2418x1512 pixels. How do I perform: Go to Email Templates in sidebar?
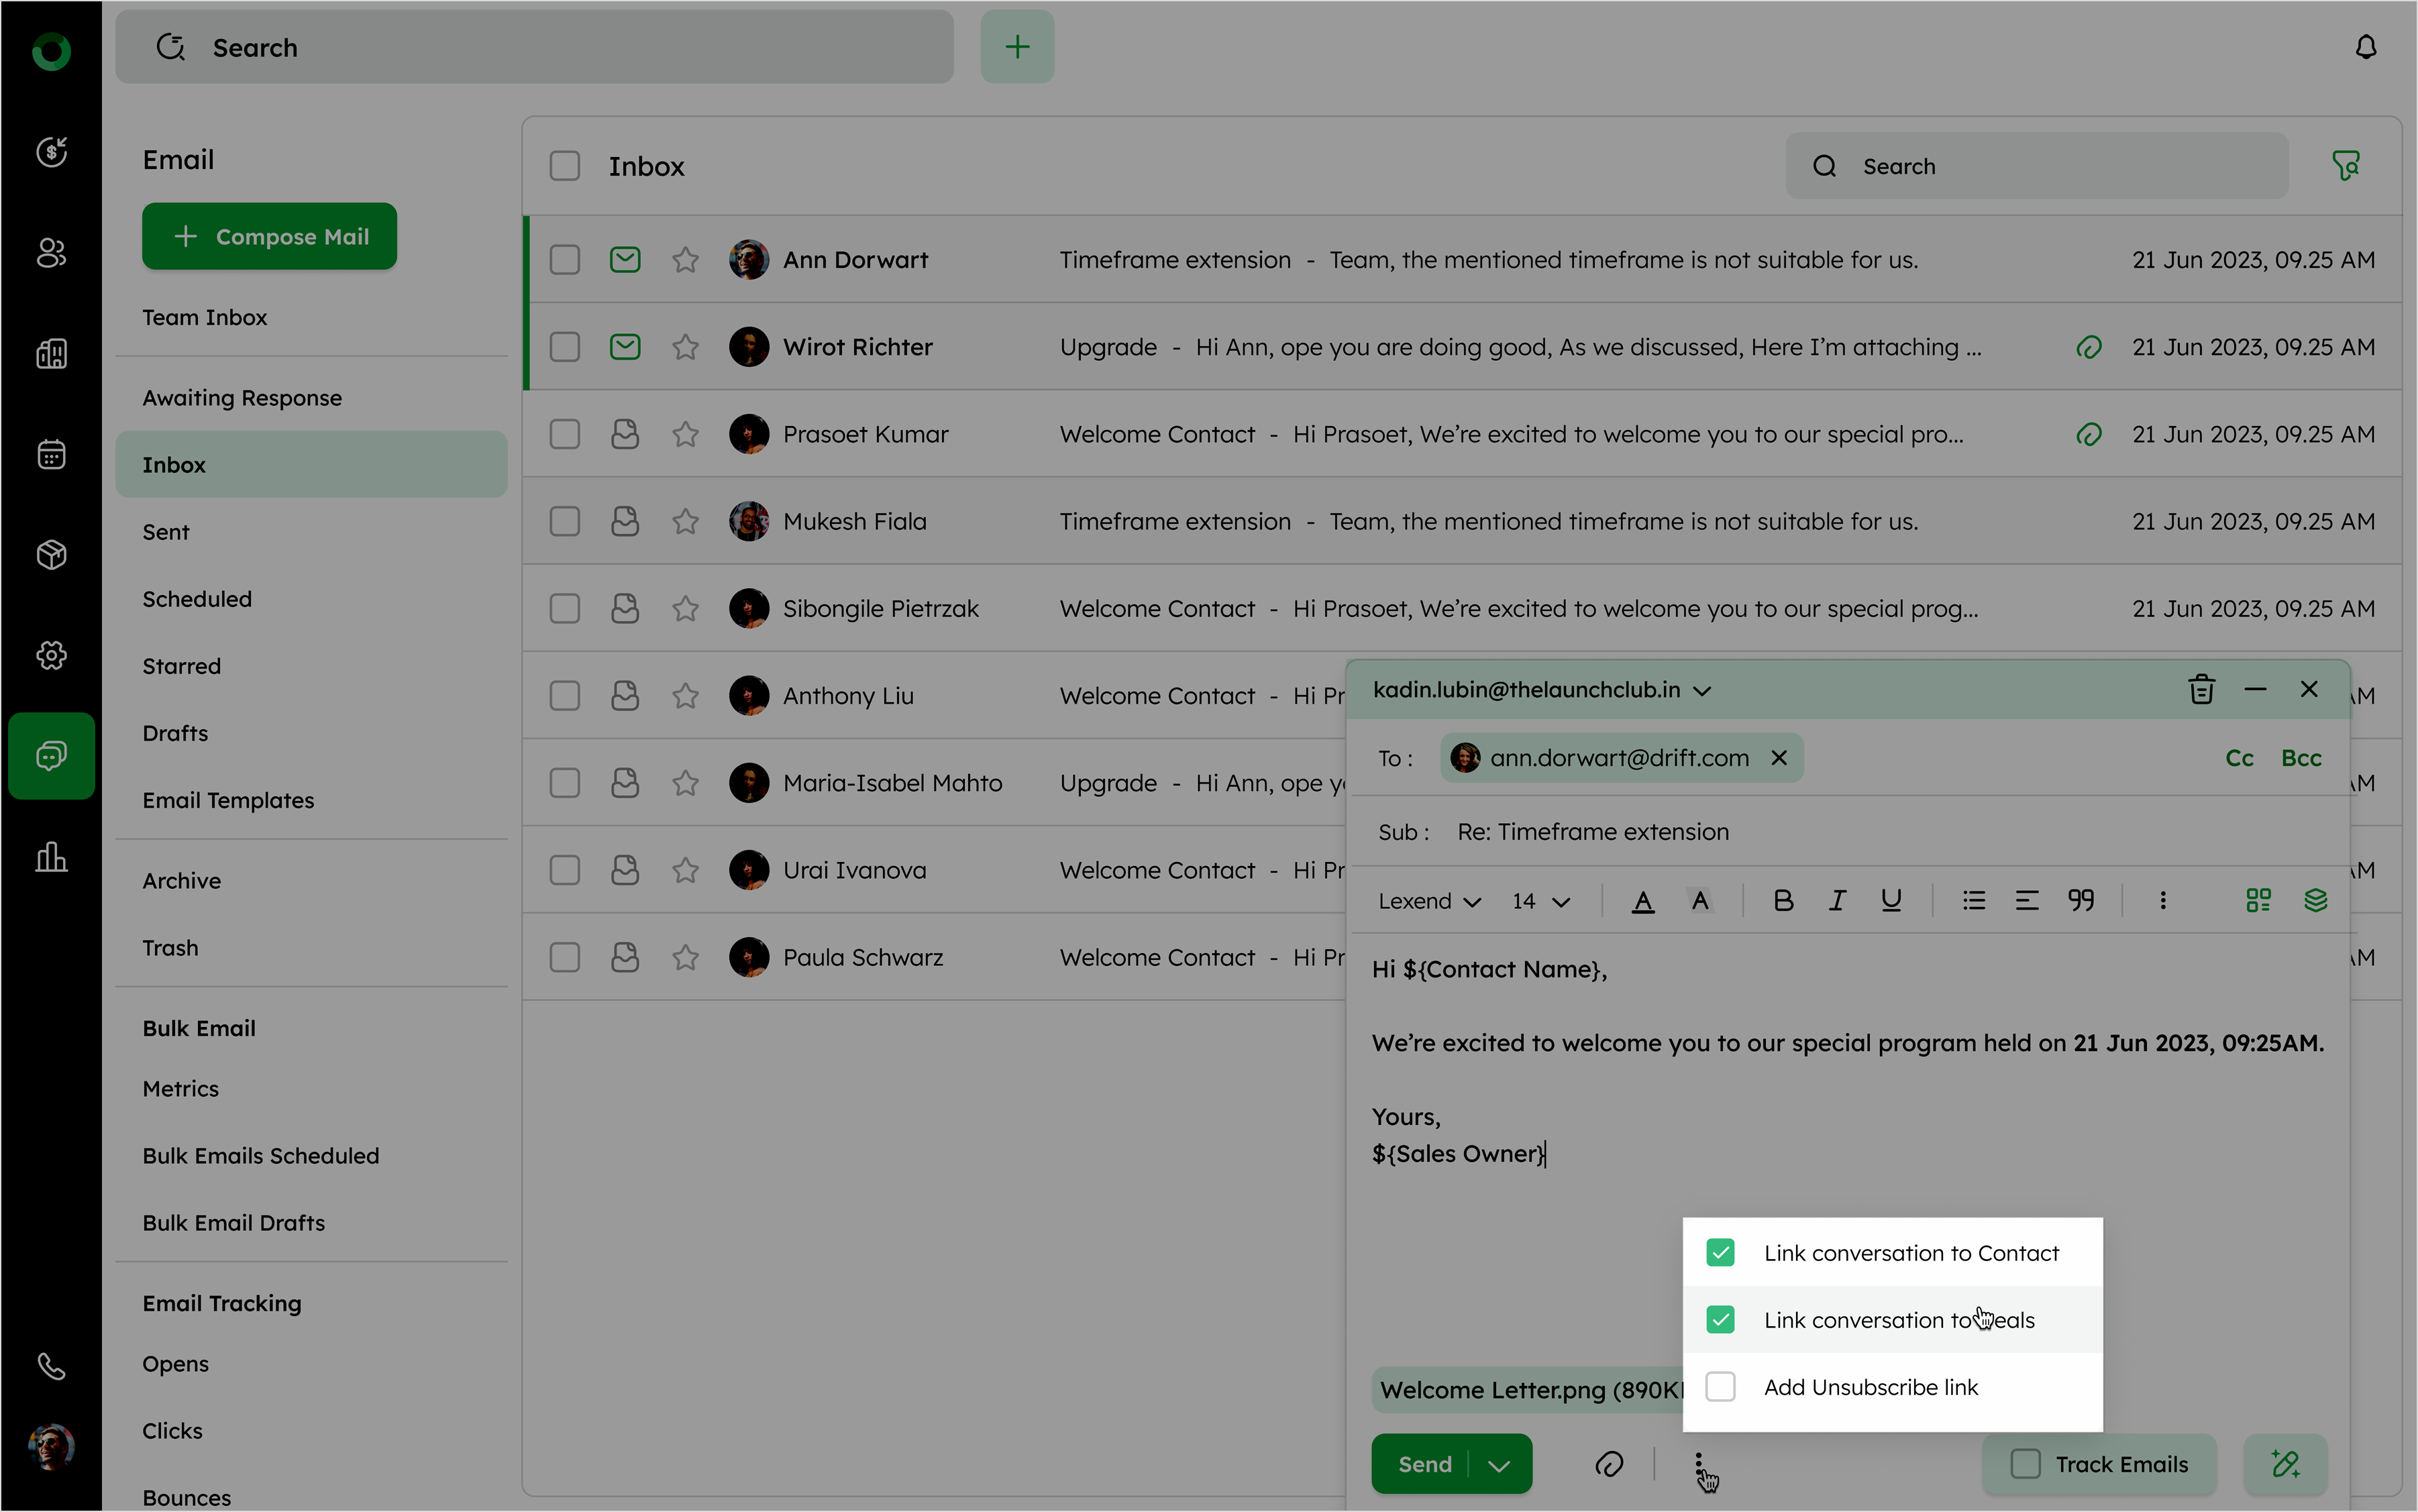point(228,800)
